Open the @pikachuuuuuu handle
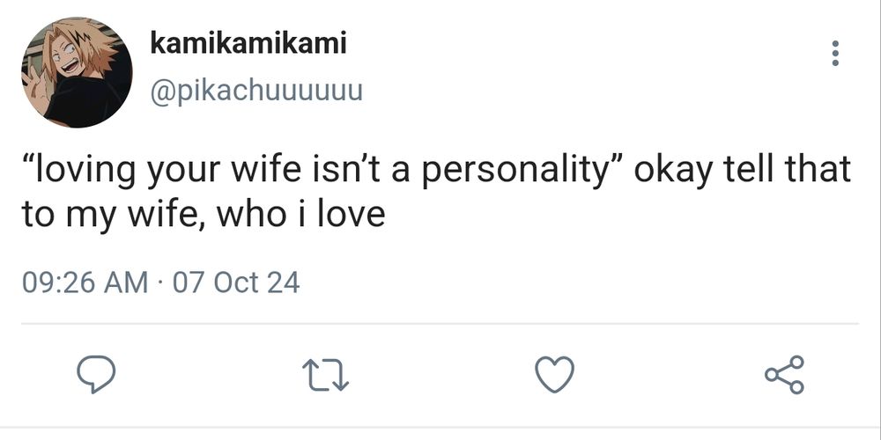This screenshot has width=881, height=440. [256, 91]
